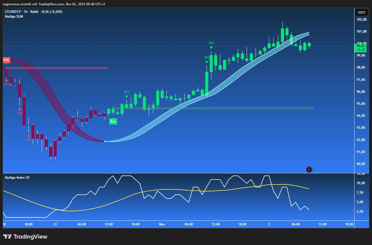This screenshot has width=372, height=245.
Task: Click the 94,00 price axis label
Action: [361, 116]
